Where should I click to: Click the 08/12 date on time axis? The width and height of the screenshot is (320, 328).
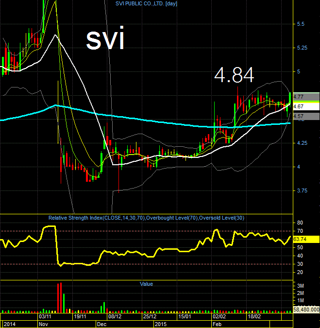pyautogui.click(x=115, y=316)
